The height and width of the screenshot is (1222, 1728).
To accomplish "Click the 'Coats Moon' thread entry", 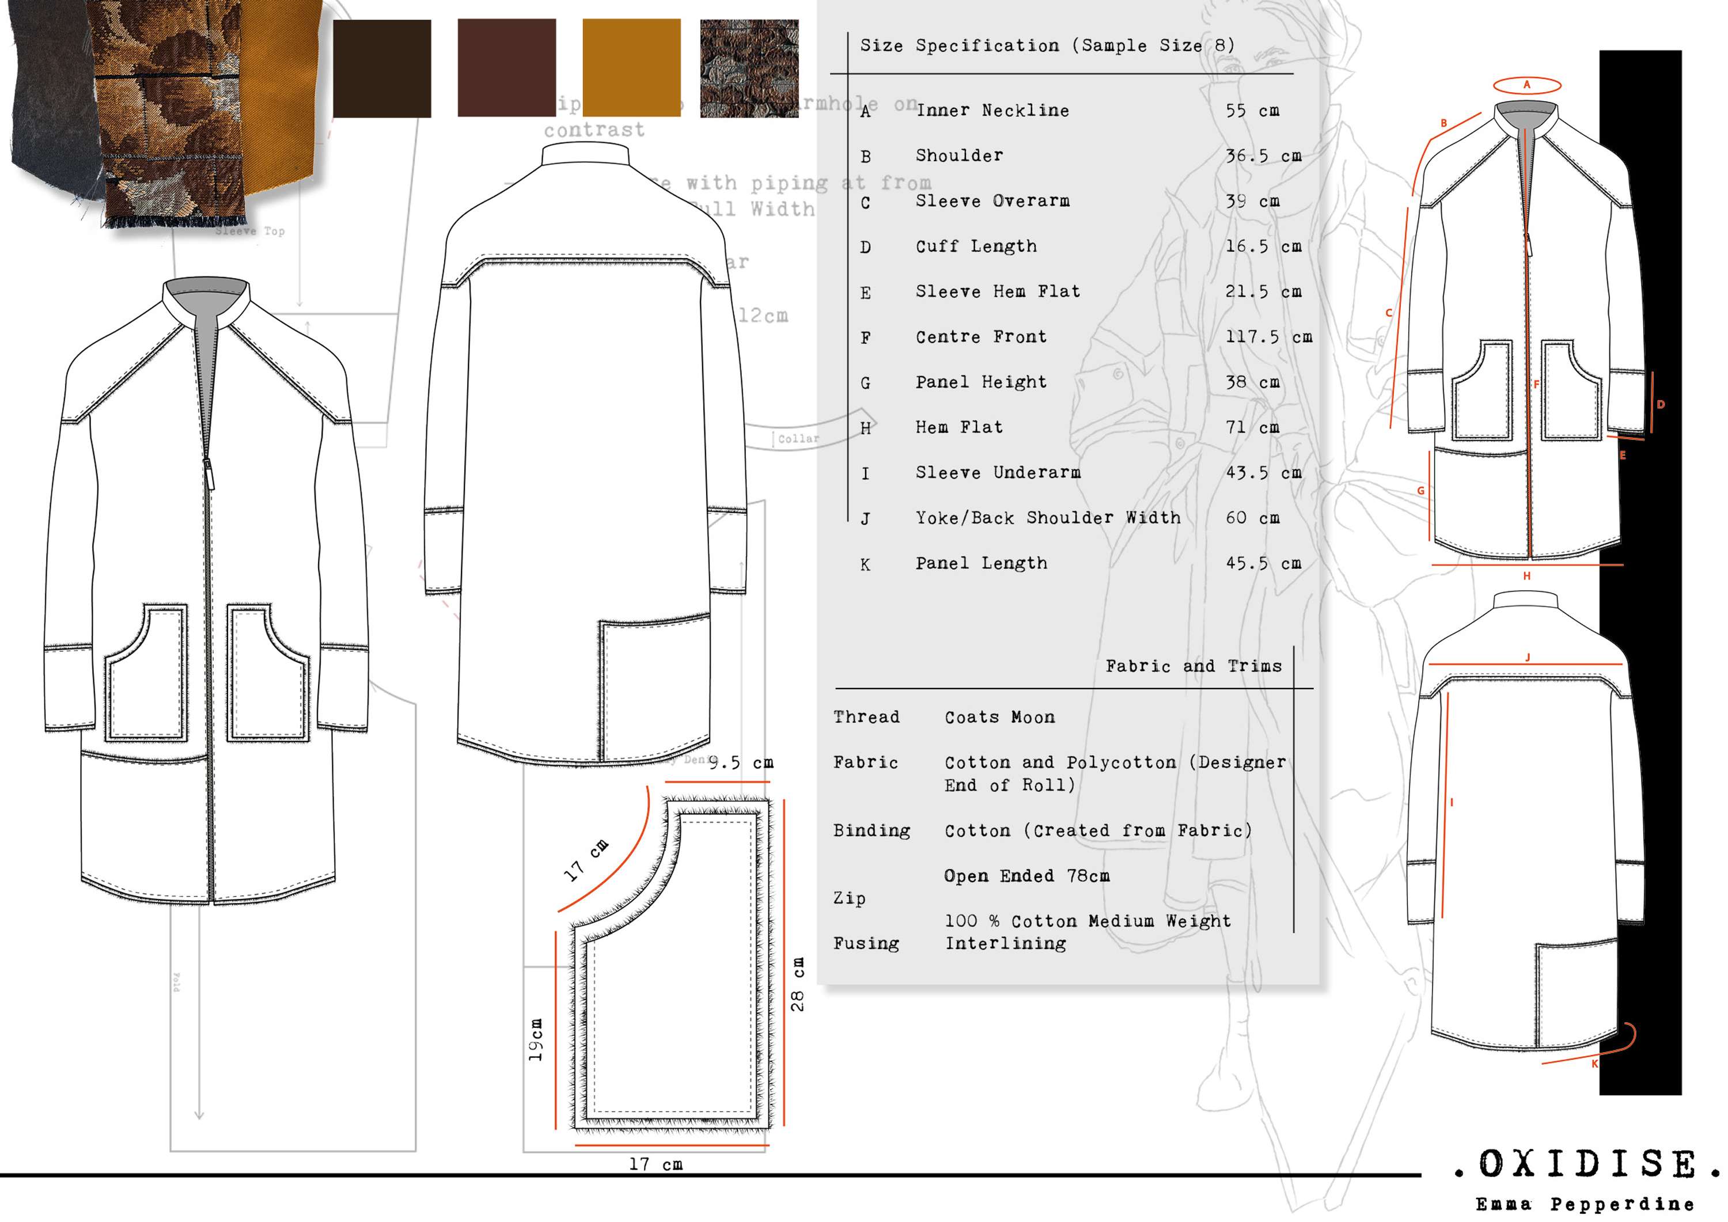I will (x=999, y=717).
